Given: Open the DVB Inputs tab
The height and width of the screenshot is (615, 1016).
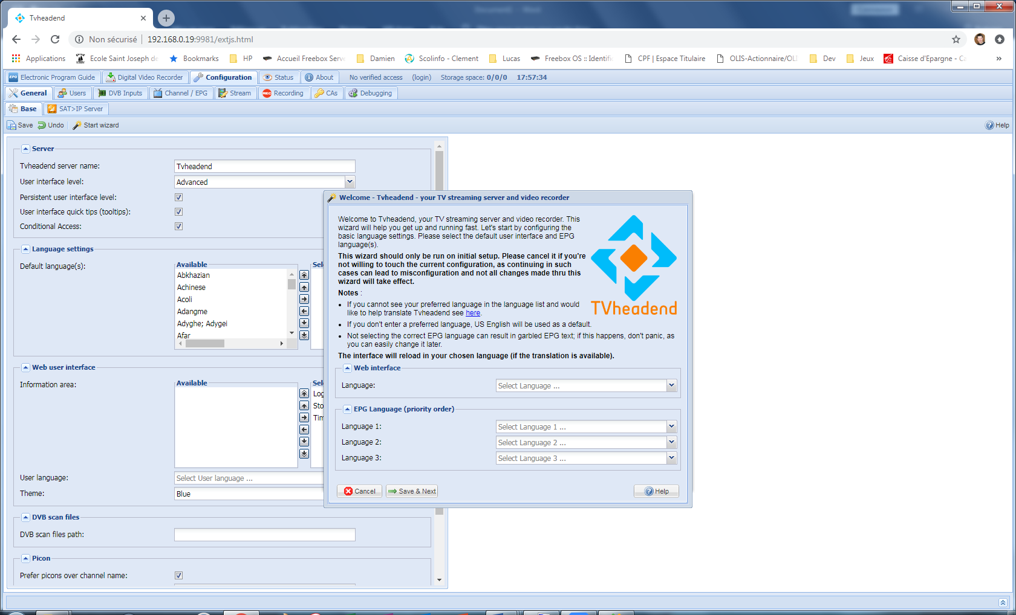Looking at the screenshot, I should click(120, 93).
